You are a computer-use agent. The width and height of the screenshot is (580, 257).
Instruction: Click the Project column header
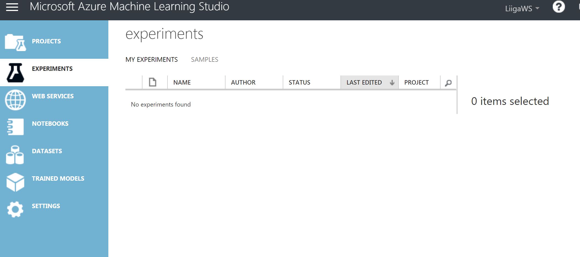[x=416, y=82]
